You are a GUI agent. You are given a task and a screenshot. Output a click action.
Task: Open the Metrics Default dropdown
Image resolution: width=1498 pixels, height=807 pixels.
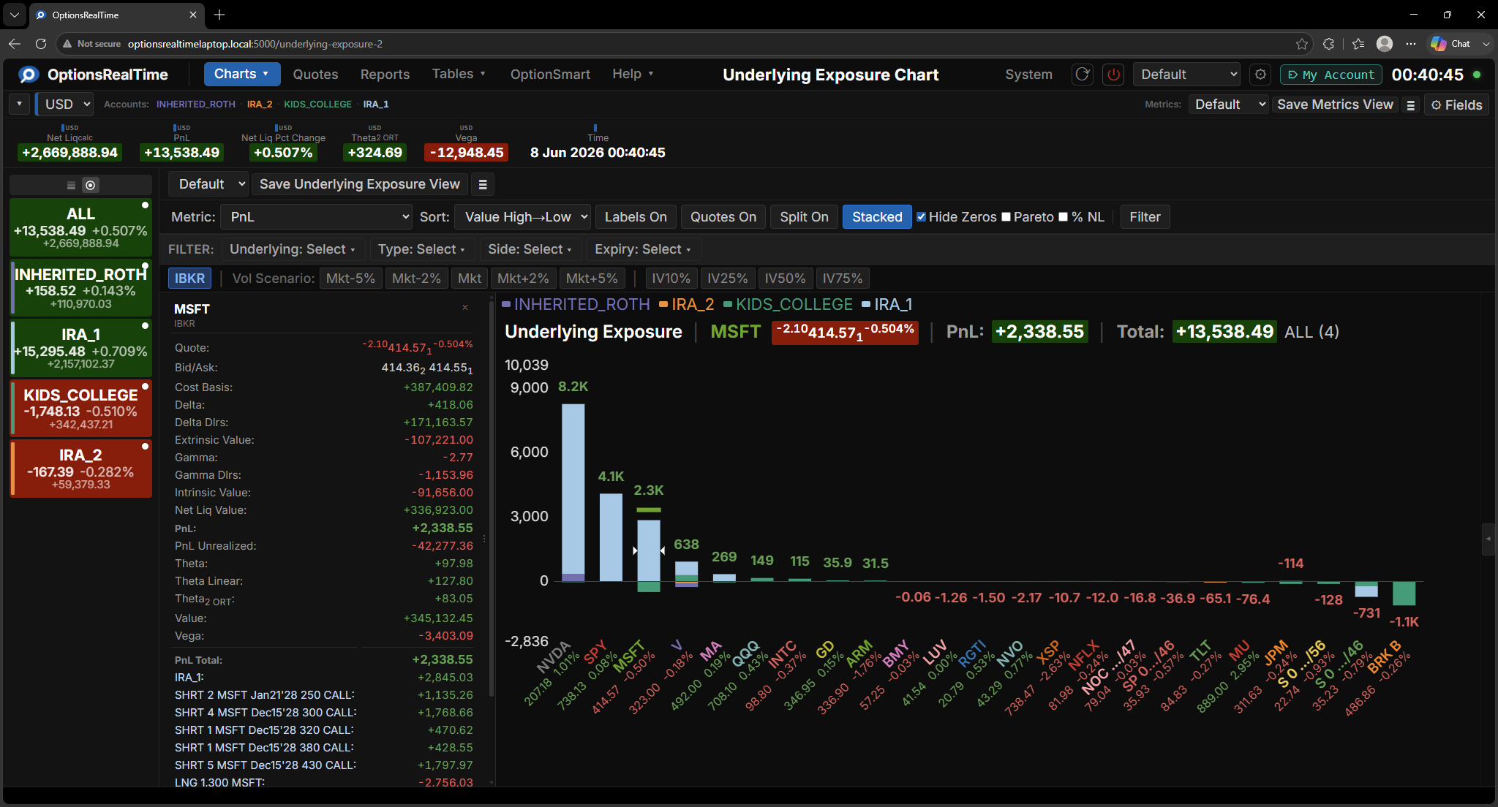(x=1229, y=105)
